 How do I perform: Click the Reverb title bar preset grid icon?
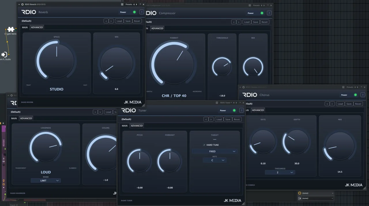point(122,4)
